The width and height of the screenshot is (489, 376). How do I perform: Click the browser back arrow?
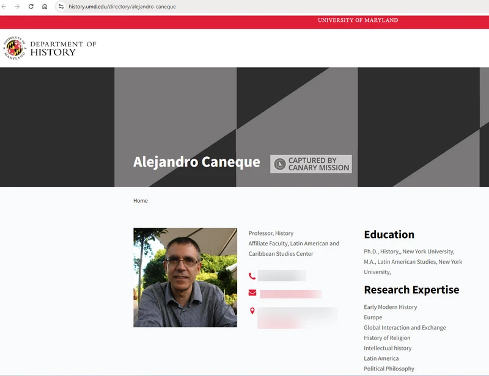click(4, 7)
